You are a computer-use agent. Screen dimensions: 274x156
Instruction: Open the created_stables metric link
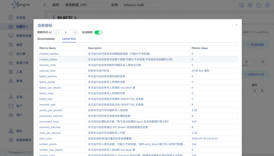point(48,54)
